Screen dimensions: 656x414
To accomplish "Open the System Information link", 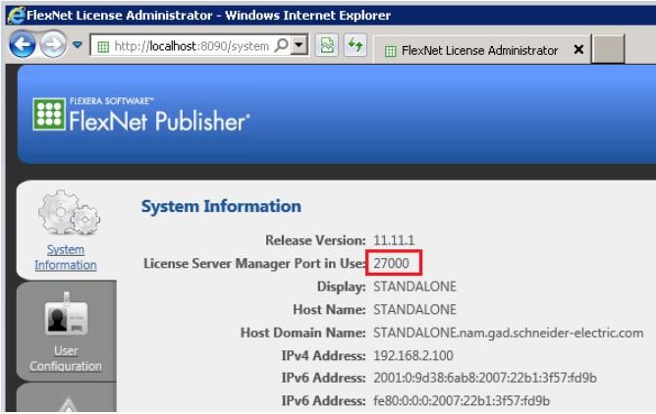I will 66,257.
